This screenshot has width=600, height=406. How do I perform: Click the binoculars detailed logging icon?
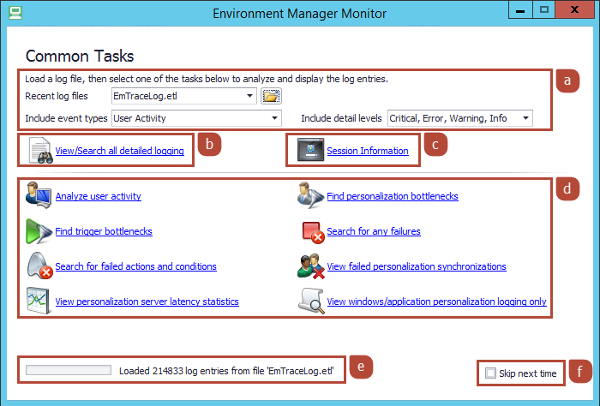click(39, 151)
